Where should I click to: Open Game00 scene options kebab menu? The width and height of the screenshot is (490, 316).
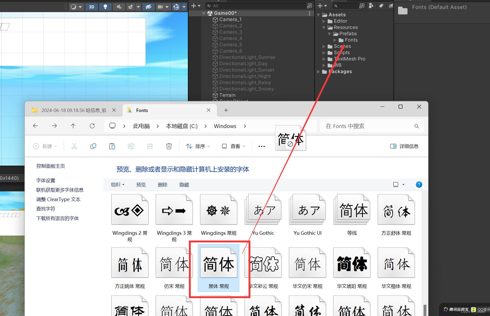coord(310,13)
